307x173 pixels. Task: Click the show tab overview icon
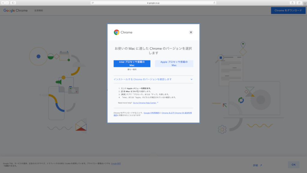(x=299, y=3)
